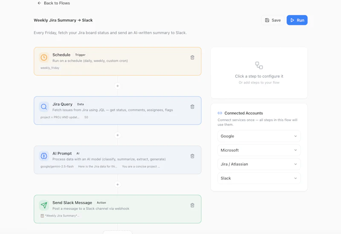Click the flow description starting 'Every Friday'
341x234 pixels.
pos(110,33)
